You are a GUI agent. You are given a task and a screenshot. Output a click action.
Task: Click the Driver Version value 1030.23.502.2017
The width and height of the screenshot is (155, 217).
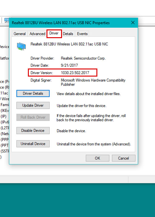(75, 73)
